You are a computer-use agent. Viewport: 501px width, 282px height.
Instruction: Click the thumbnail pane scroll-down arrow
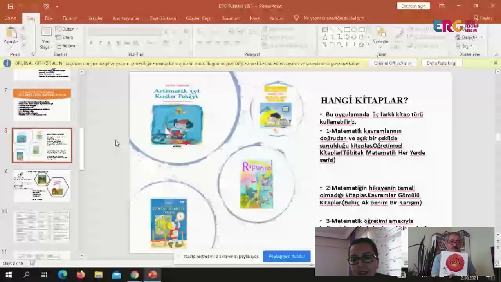(x=81, y=256)
